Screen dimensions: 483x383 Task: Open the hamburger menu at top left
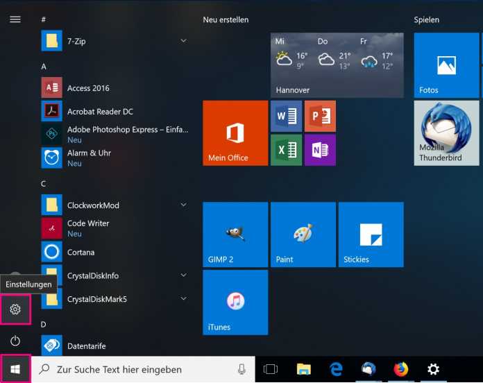15,19
